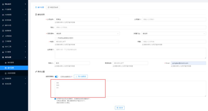Viewport: 208px width, 111px height.
Task: Select the 基本设置 tab at top
Action: point(40,7)
